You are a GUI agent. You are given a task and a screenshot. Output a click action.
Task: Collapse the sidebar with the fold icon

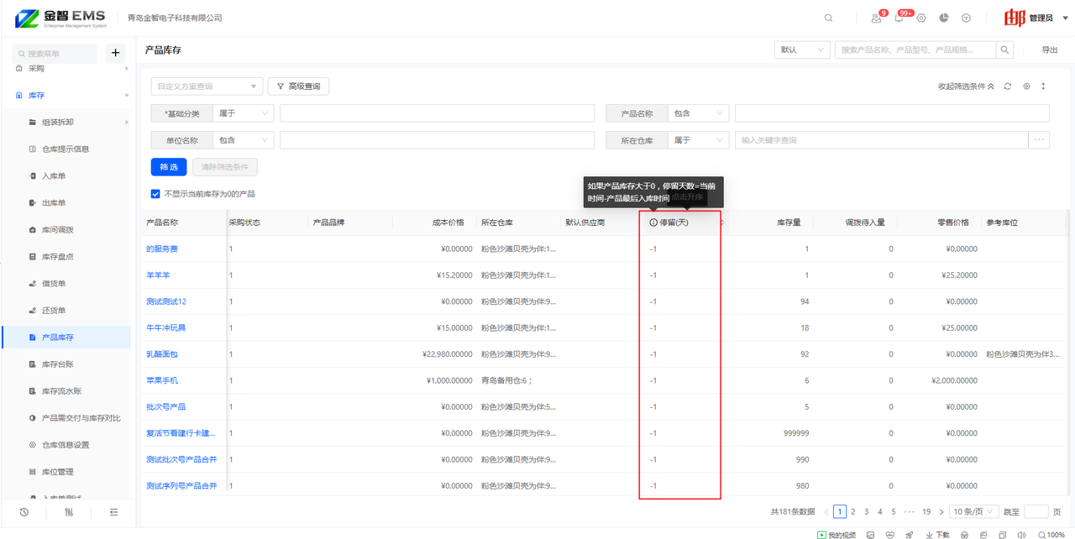[x=114, y=512]
